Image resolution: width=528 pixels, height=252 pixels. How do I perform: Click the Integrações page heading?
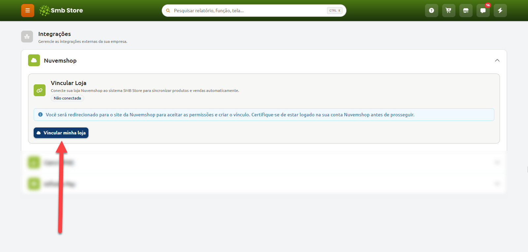(x=54, y=34)
